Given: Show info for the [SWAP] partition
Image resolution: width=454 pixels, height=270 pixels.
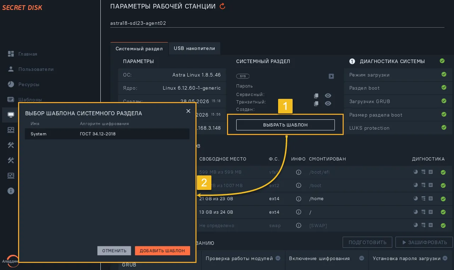Looking at the screenshot, I should [298, 225].
